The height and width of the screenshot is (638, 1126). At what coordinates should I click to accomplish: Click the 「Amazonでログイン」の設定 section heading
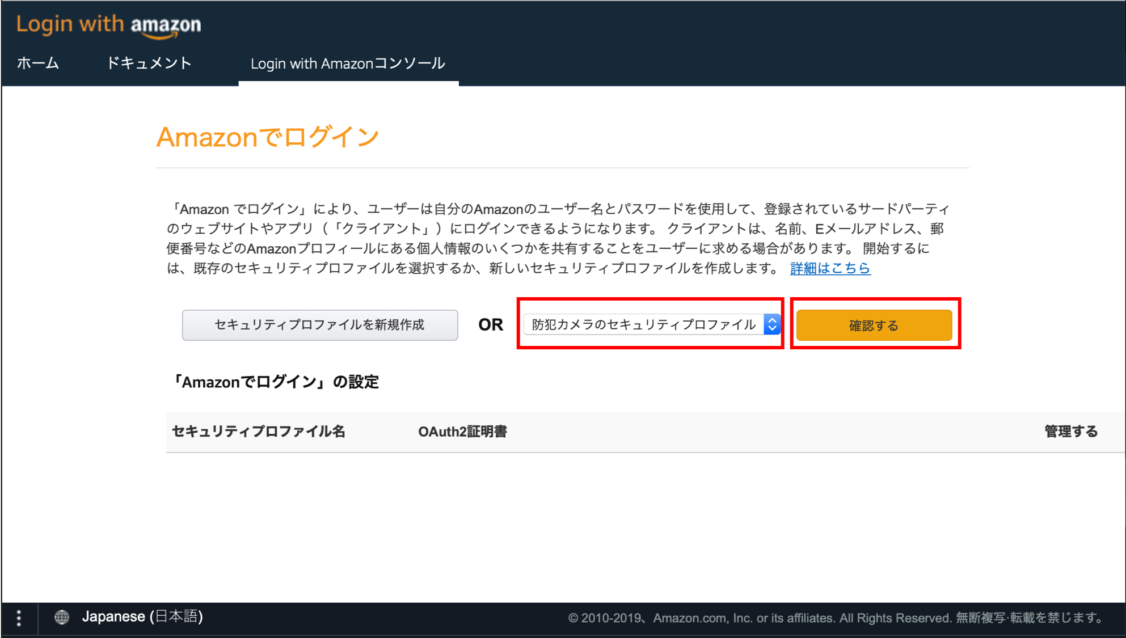(276, 382)
